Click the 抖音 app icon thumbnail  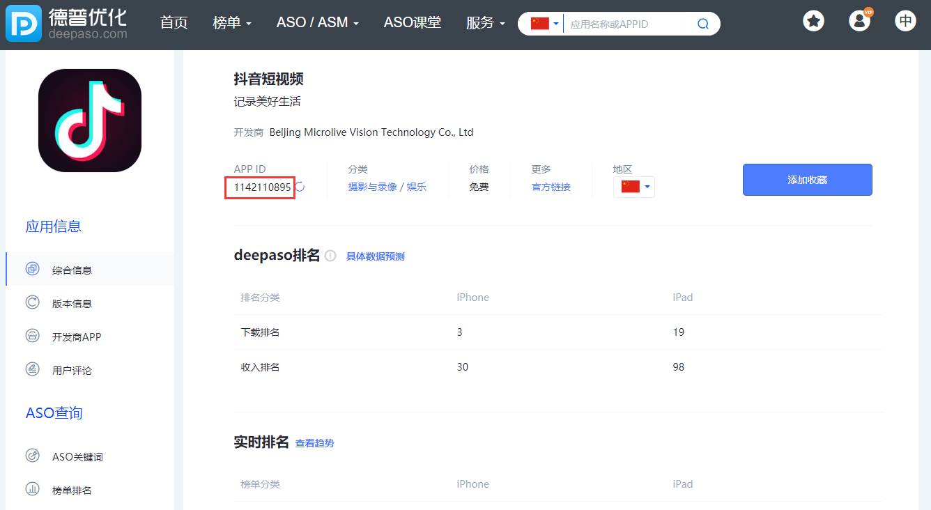click(x=90, y=121)
